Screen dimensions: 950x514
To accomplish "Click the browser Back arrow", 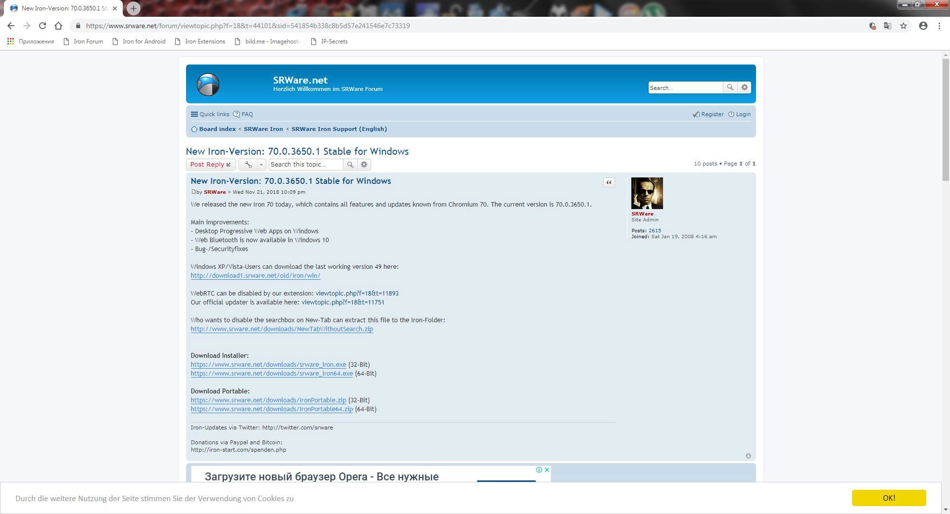I will click(x=11, y=26).
